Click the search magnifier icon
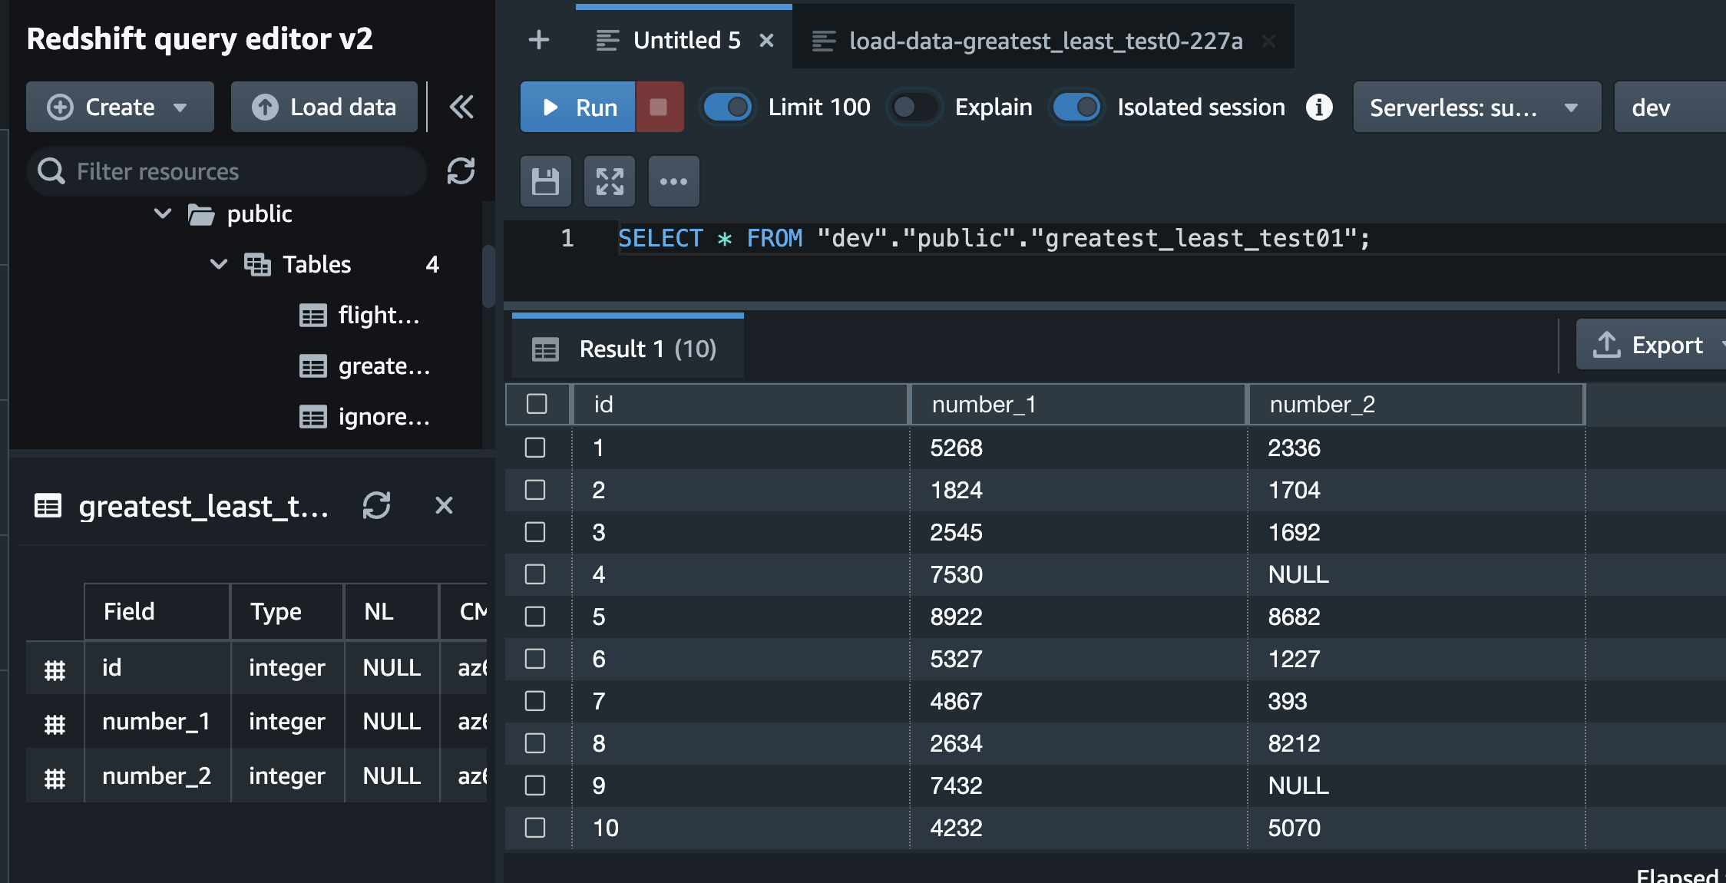This screenshot has height=883, width=1726. point(51,170)
